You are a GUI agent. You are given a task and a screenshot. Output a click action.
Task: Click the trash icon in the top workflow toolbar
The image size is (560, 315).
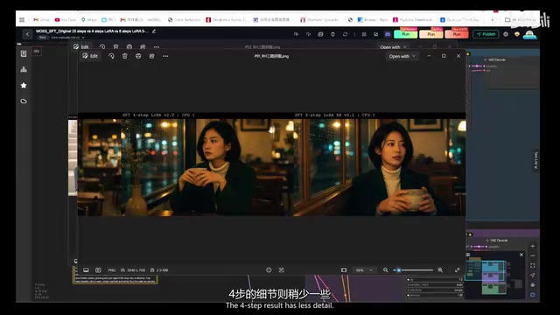(332, 34)
